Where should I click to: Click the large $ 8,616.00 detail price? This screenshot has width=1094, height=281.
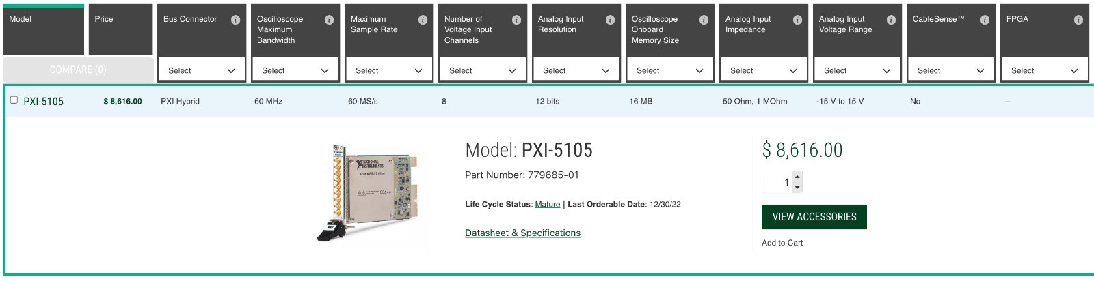[802, 150]
